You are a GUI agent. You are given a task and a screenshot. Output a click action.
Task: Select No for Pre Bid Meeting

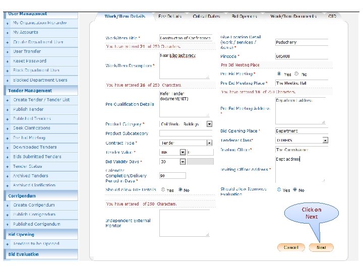(296, 74)
